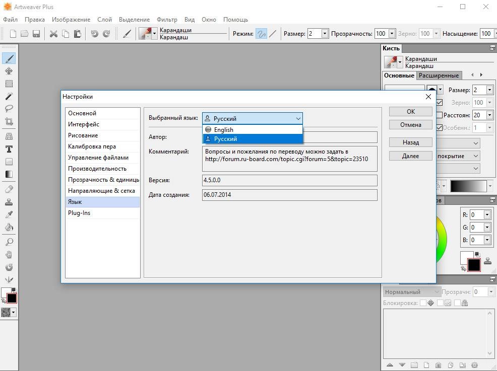Click the Redo arrow toolbar icon

pos(106,34)
